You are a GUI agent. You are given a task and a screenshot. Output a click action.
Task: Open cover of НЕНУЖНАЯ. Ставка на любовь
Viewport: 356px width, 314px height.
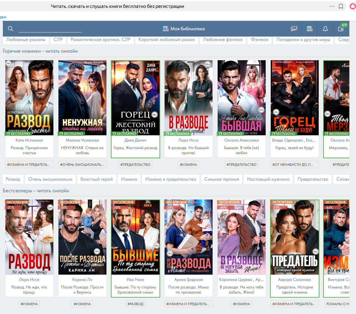point(82,98)
